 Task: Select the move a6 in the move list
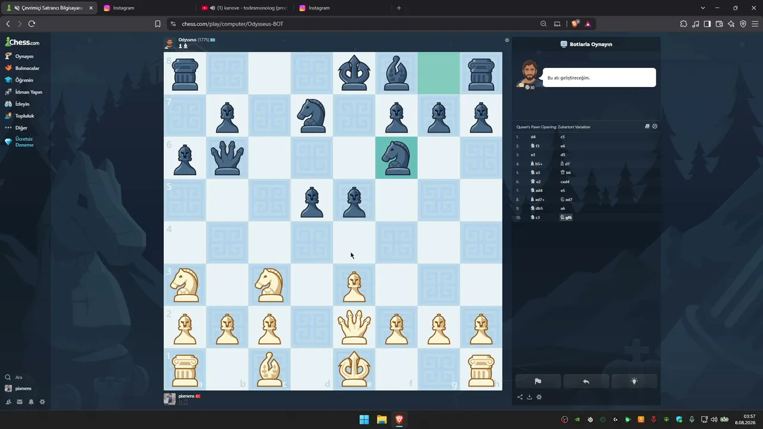(x=563, y=209)
